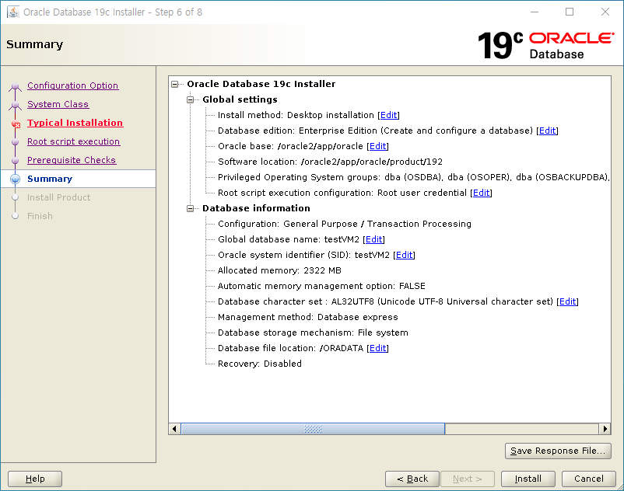Edit the Database edition setting
Screen dimensions: 624x491
pyautogui.click(x=548, y=131)
